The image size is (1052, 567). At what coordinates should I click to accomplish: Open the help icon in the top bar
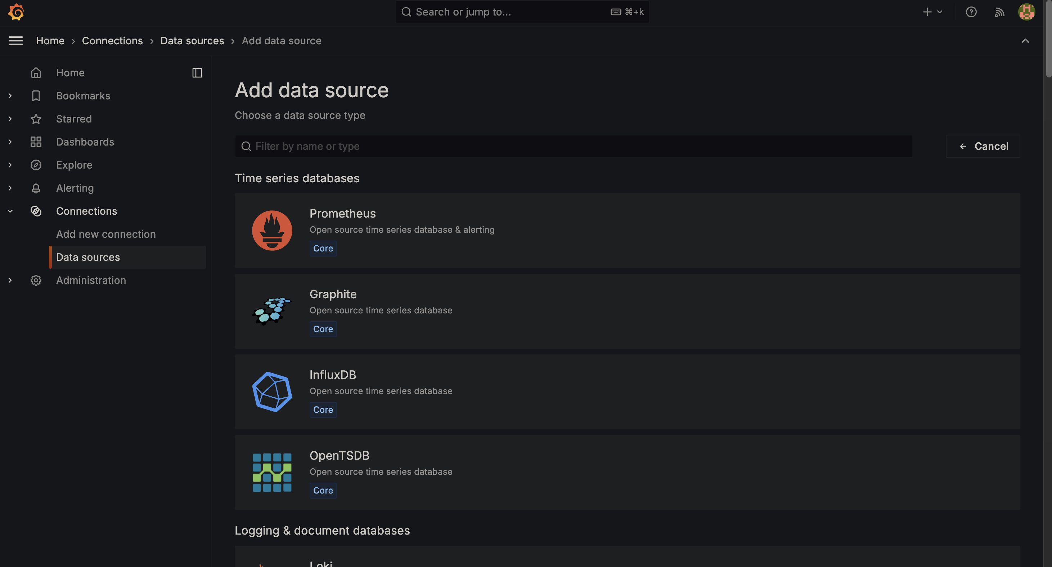pos(971,12)
